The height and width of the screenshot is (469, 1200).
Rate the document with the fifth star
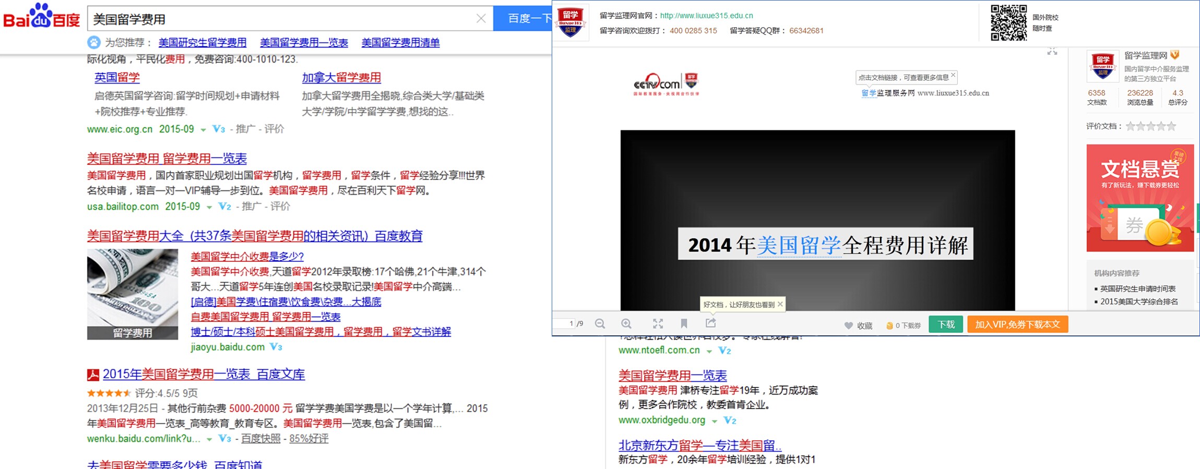pos(1171,126)
